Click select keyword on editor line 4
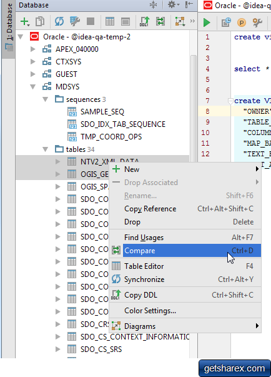Screen dimensions: 271x377 click(x=247, y=69)
